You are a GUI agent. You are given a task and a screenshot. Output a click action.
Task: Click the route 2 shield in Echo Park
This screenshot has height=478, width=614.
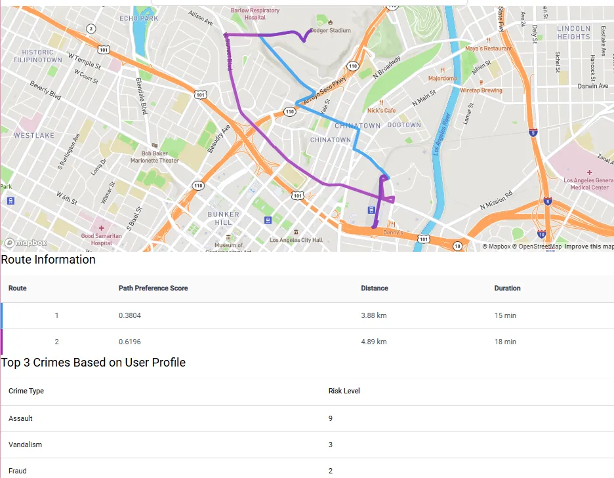click(x=91, y=29)
